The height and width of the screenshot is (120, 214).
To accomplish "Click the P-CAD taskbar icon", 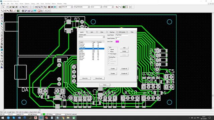I will point(41,118).
